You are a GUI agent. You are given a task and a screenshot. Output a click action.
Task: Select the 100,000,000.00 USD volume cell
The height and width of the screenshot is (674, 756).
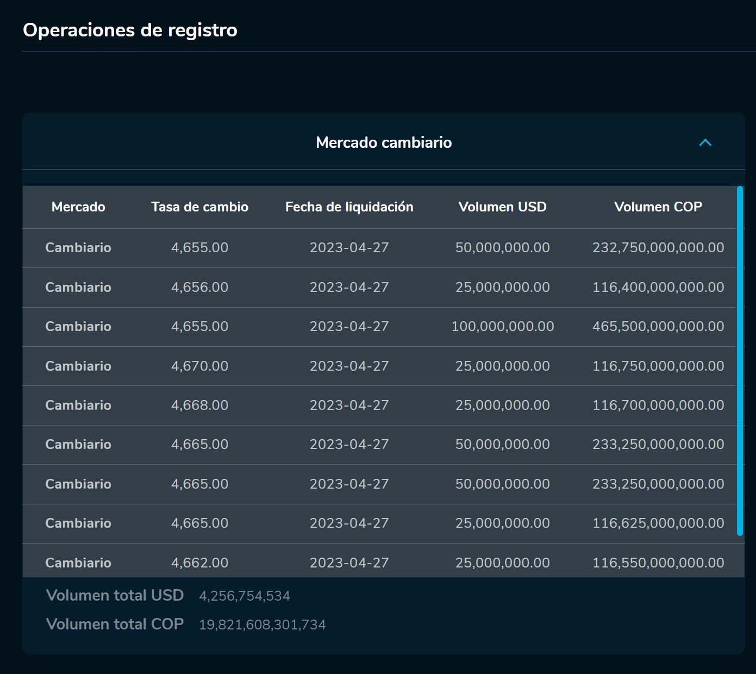click(x=502, y=327)
